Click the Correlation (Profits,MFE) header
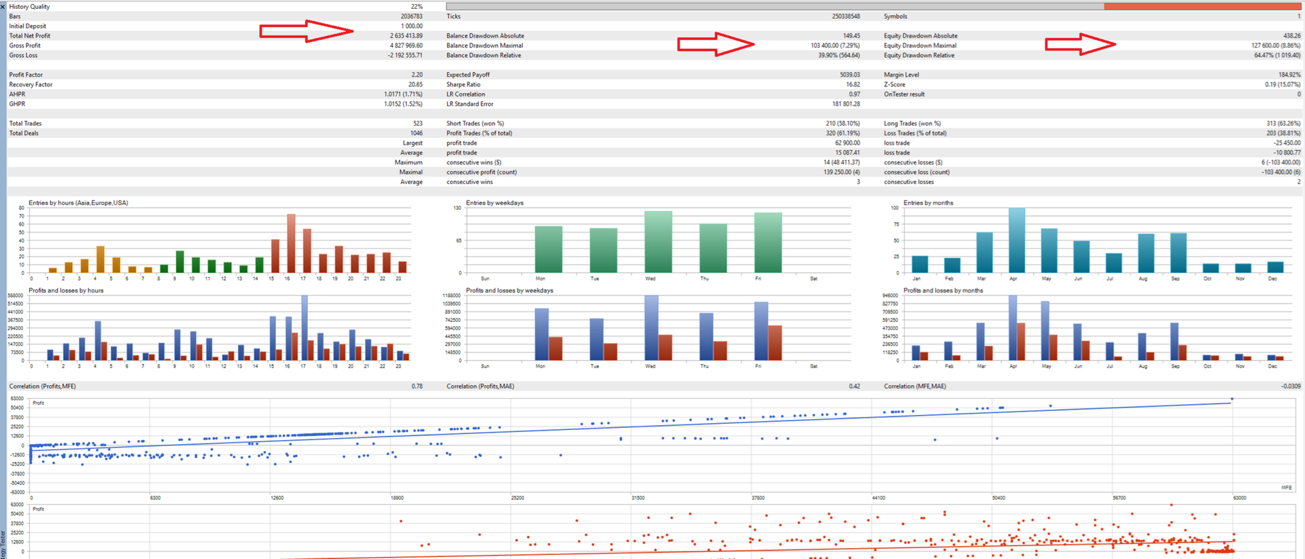This screenshot has width=1305, height=559. (42, 386)
